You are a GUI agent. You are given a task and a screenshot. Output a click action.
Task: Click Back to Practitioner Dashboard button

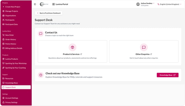49,13
